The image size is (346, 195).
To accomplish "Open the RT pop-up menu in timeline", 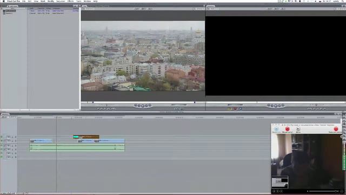I will point(4,117).
